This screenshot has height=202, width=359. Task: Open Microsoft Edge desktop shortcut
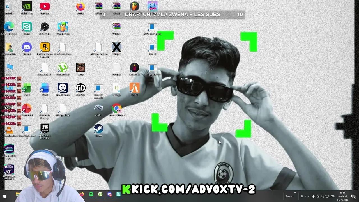(9, 29)
